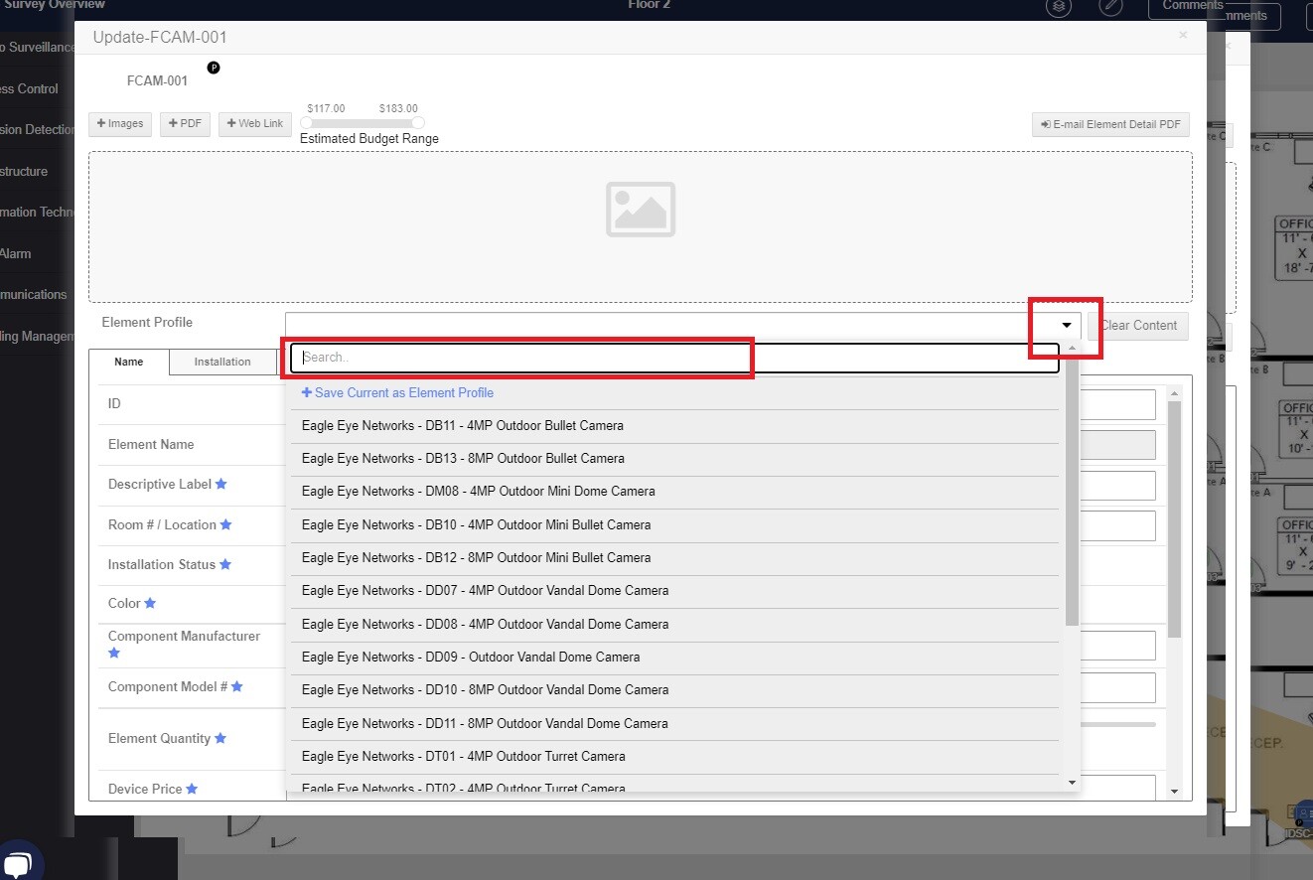Image resolution: width=1313 pixels, height=880 pixels.
Task: Select DB11 4MP Outdoor Bullet Camera profile
Action: click(x=463, y=426)
